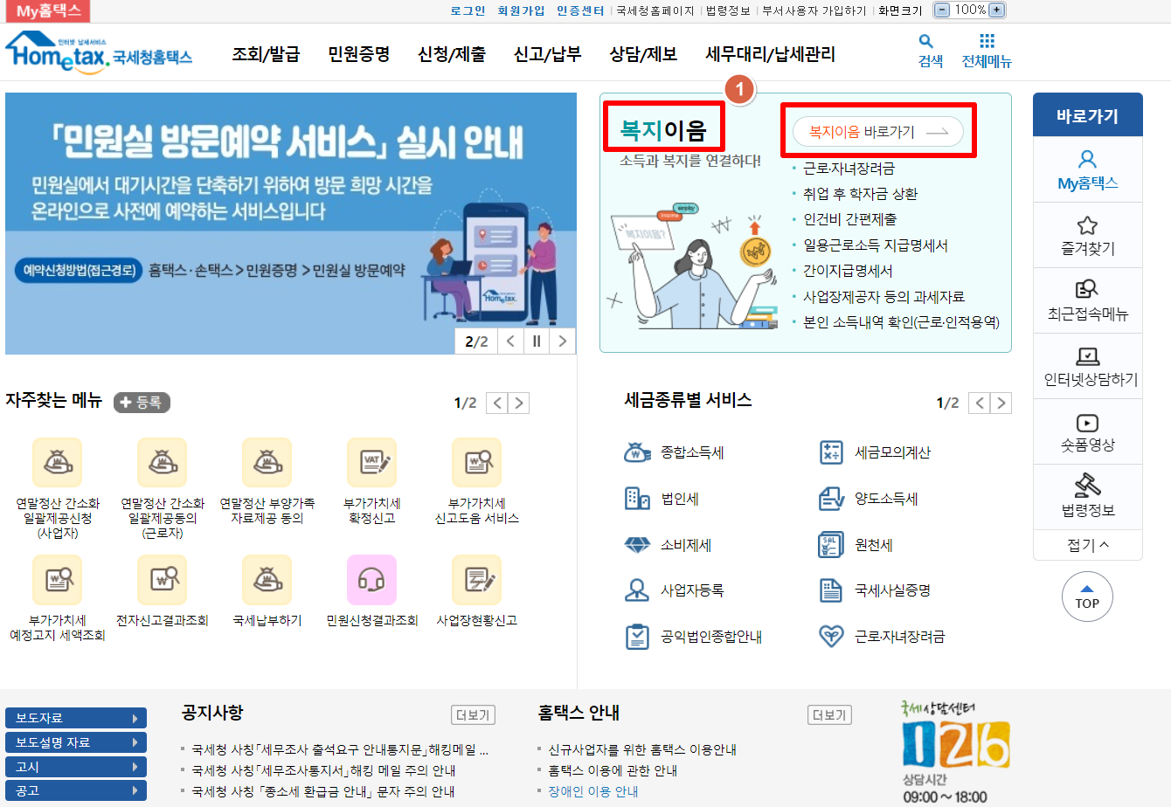The width and height of the screenshot is (1171, 807).
Task: Open 전자신고결과조회 shortcut
Action: (x=163, y=592)
